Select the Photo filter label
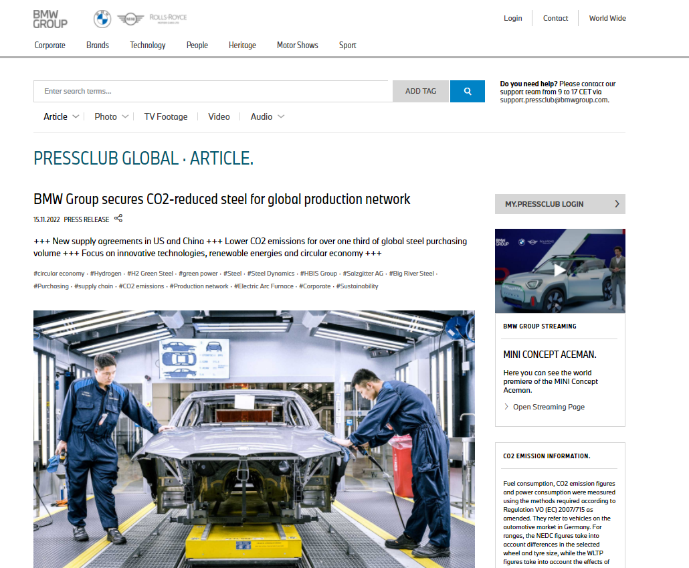The image size is (689, 568). click(106, 116)
